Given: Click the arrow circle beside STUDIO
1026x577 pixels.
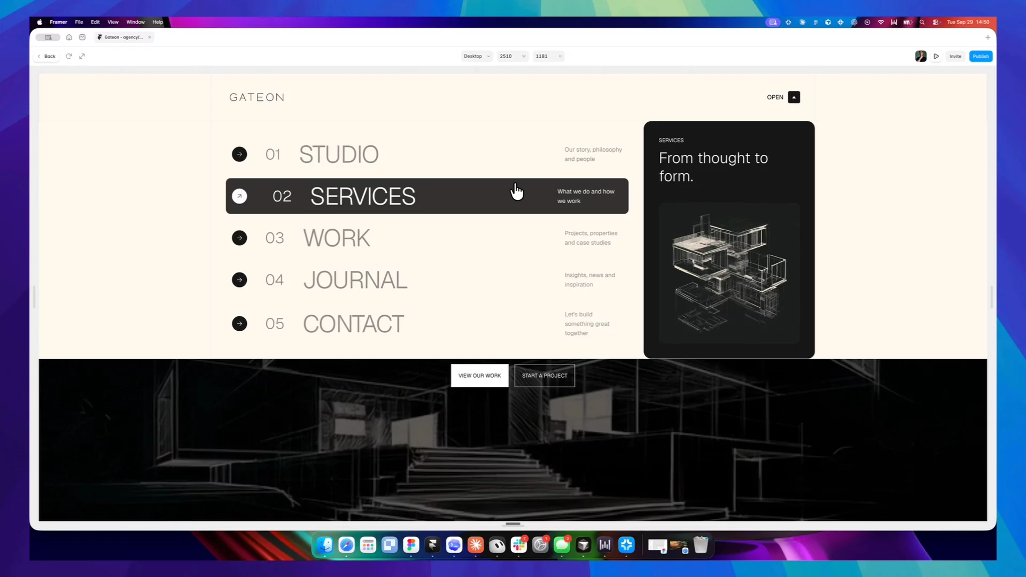Looking at the screenshot, I should pyautogui.click(x=239, y=154).
